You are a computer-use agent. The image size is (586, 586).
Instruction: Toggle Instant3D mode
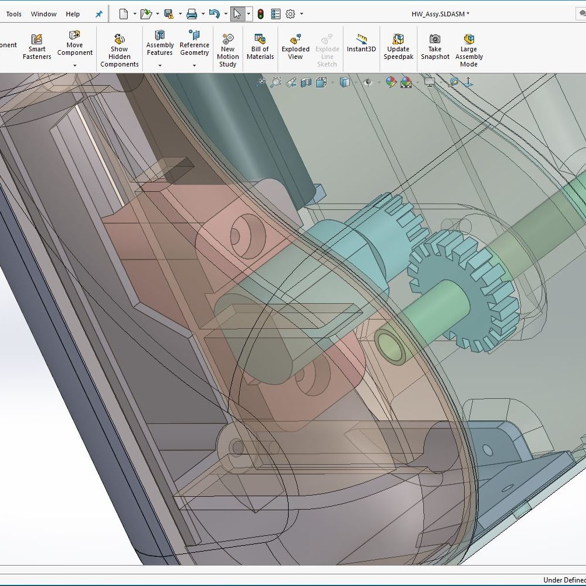(361, 43)
